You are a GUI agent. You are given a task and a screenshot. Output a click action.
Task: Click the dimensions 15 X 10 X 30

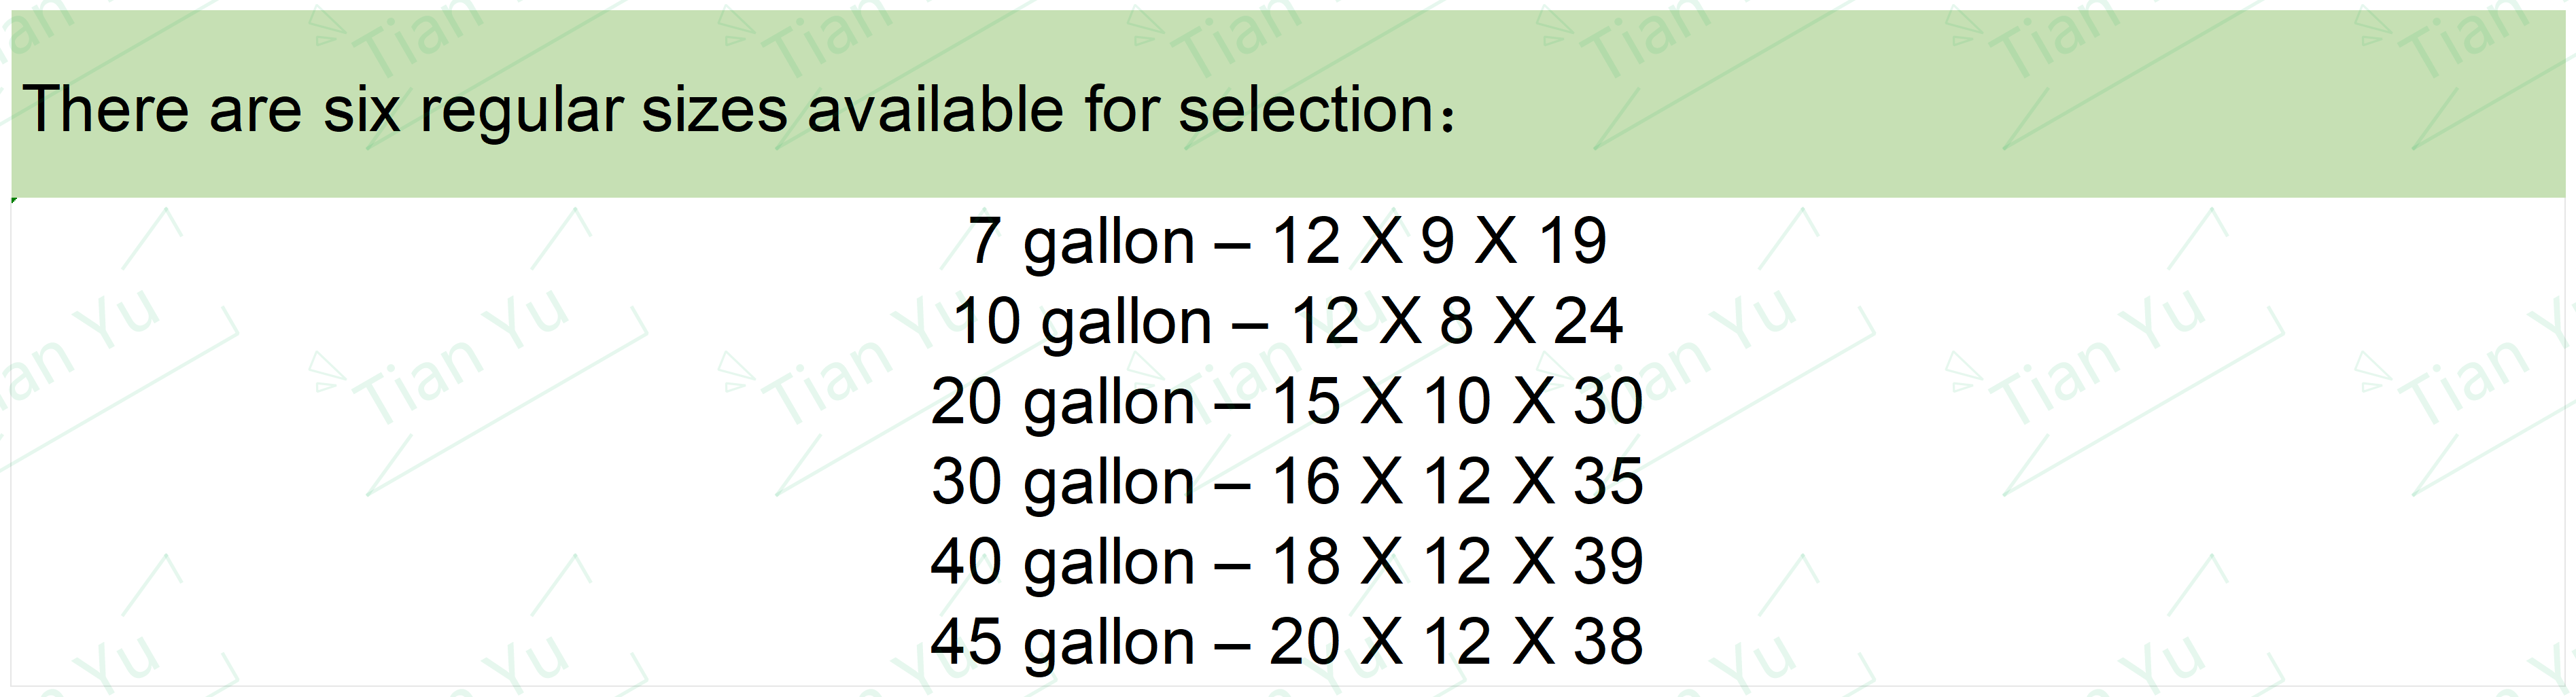click(x=1457, y=401)
